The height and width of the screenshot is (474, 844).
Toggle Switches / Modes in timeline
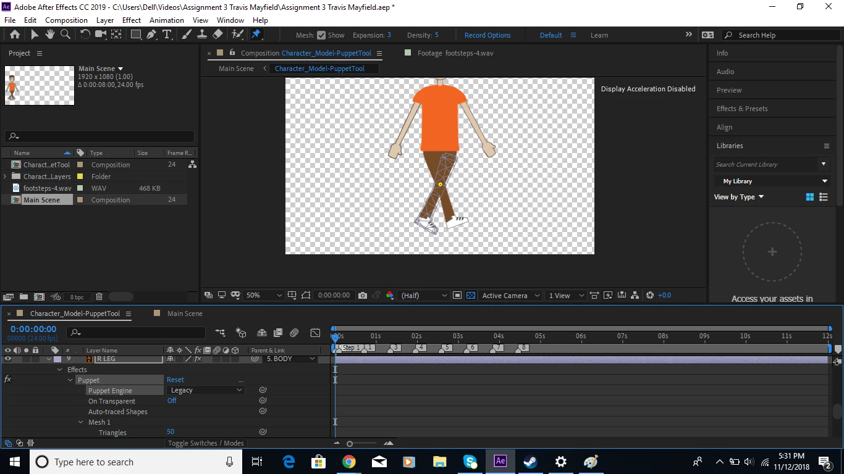[206, 443]
